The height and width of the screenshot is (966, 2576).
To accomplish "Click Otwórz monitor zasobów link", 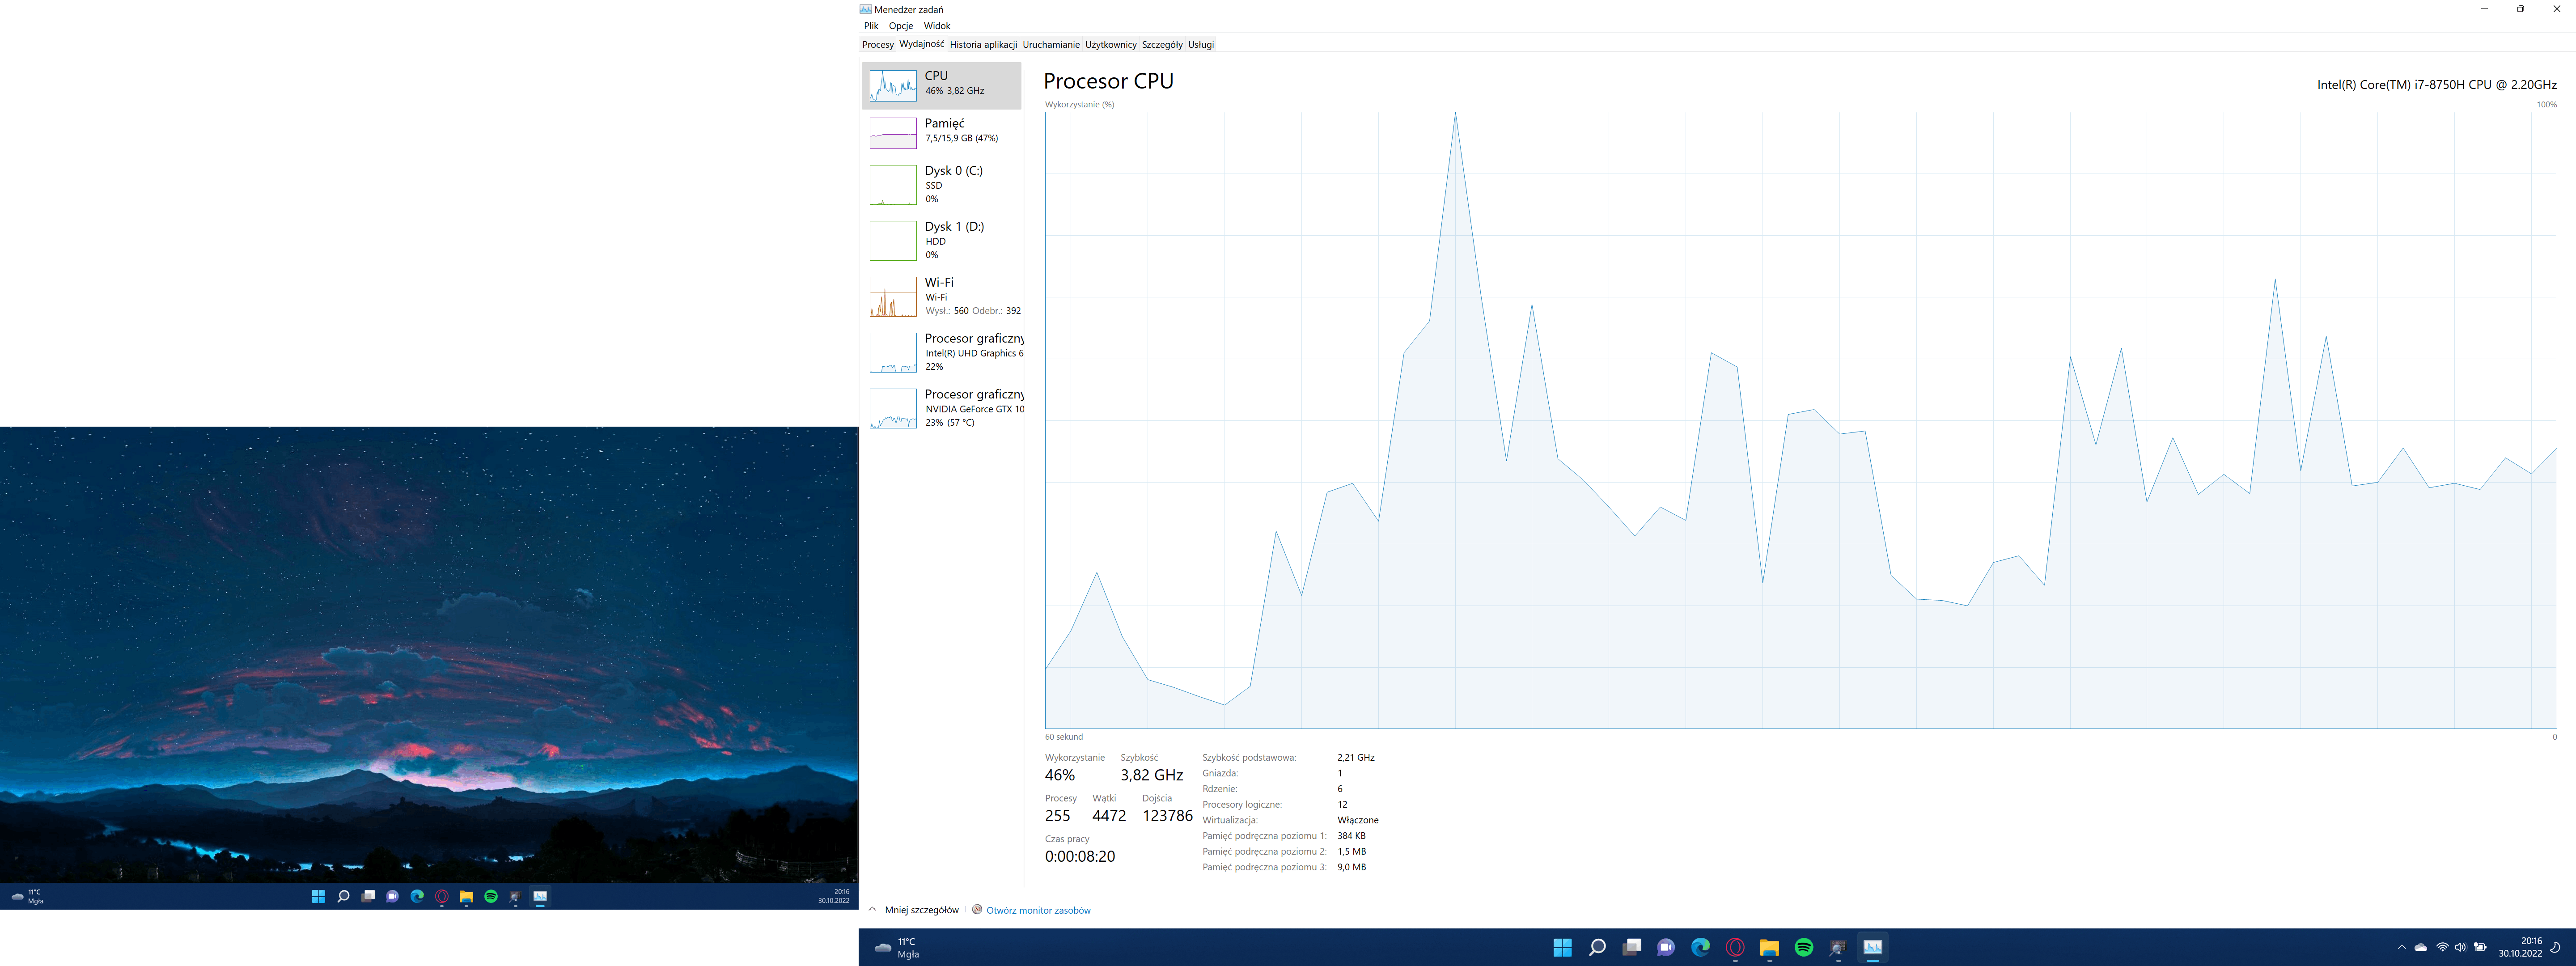I will pyautogui.click(x=1038, y=910).
